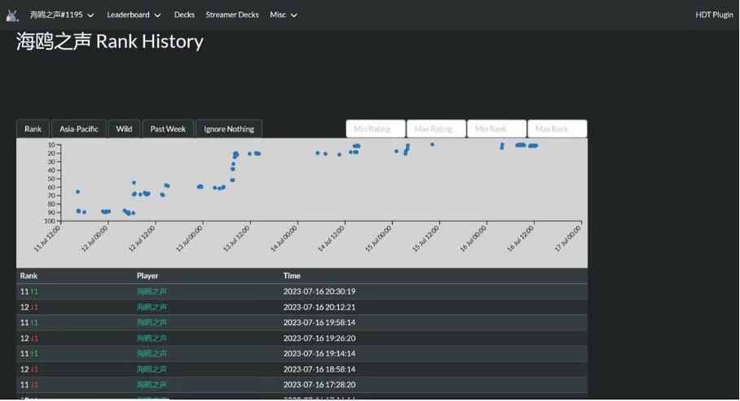Click the site logo icon in navbar
This screenshot has width=740, height=401.
(12, 15)
